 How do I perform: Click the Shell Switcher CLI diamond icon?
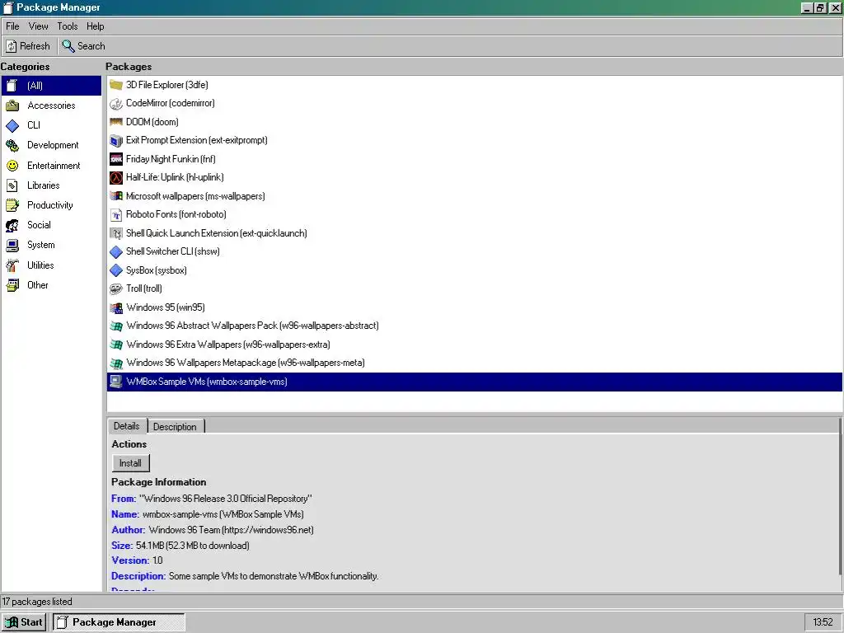click(116, 252)
